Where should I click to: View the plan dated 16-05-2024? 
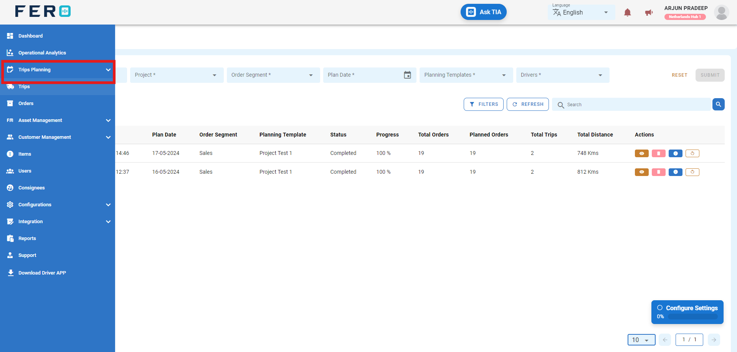point(641,172)
